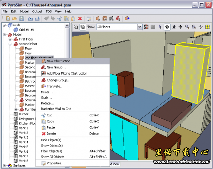The height and width of the screenshot is (169, 213).
Task: Activate the roam walking tool
Action: tap(174, 27)
